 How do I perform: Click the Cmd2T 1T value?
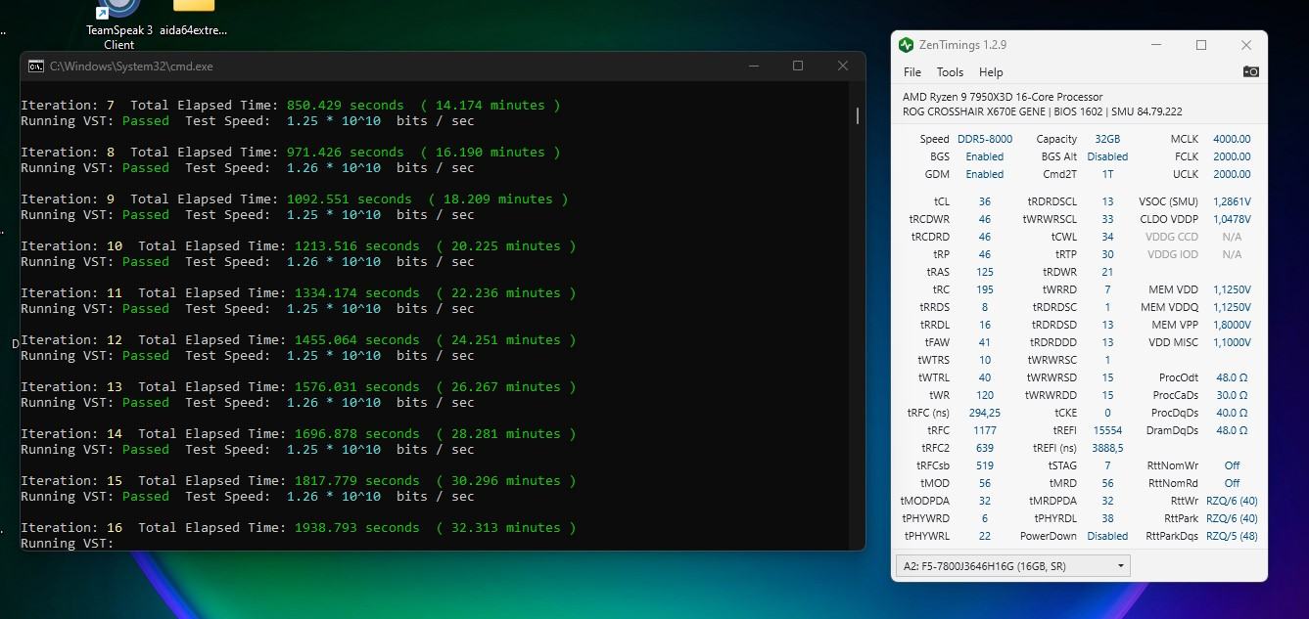click(x=1107, y=174)
